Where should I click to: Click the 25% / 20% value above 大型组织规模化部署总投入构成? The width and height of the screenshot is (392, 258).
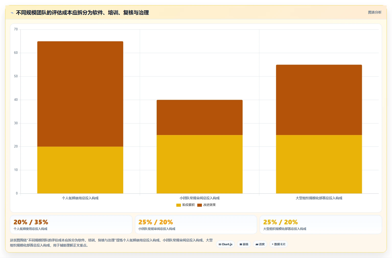281,222
